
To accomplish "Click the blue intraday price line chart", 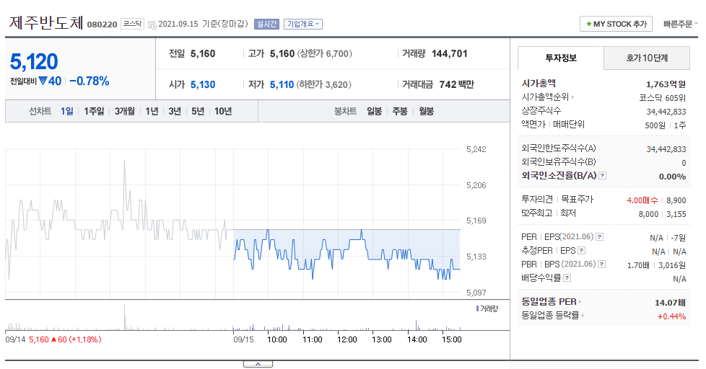I will [x=347, y=255].
